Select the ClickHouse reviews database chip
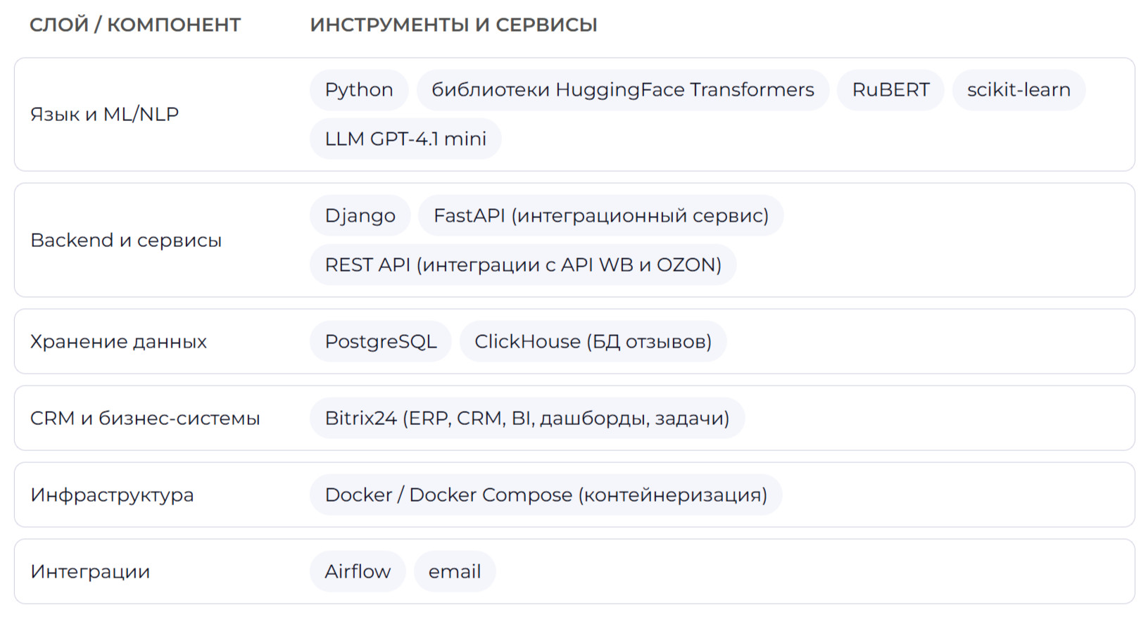The image size is (1146, 617). 593,341
